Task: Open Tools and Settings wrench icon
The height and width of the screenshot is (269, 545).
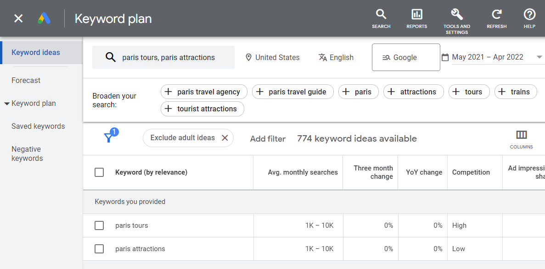Action: click(x=457, y=18)
